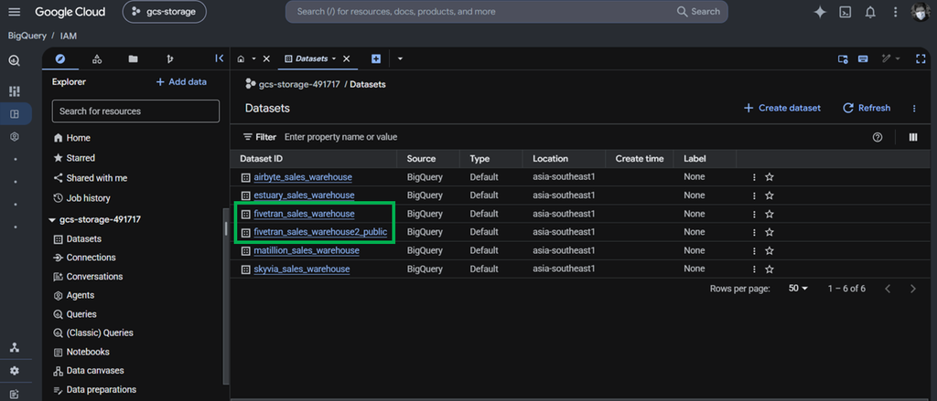The width and height of the screenshot is (937, 401).
Task: Open Datasets under gcs-storage-491717
Action: (x=78, y=238)
